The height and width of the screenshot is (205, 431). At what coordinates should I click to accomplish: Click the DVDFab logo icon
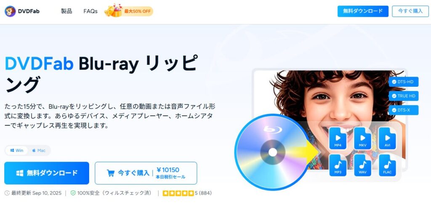point(10,11)
